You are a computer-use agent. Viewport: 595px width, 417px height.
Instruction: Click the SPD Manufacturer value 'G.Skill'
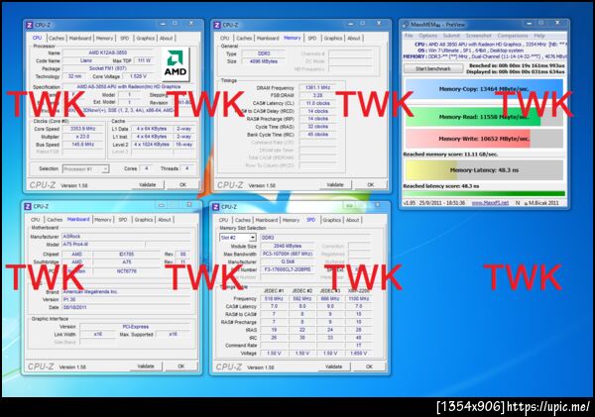coord(288,261)
